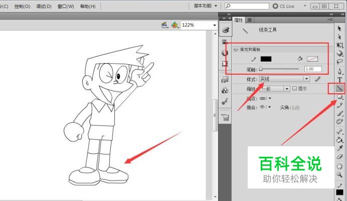Select the Eraser tool
Screen dimensions: 347x201
point(339,156)
